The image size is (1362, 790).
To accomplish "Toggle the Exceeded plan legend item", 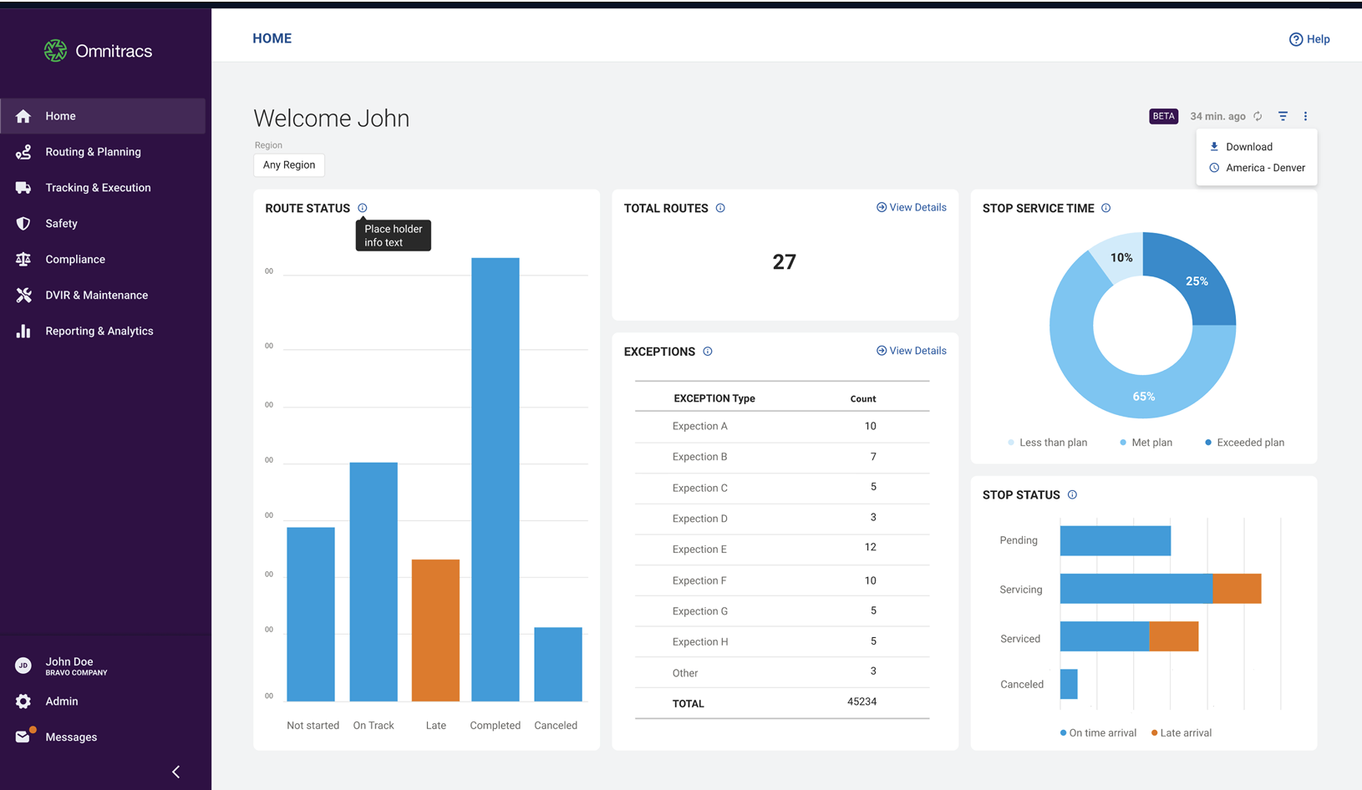I will click(x=1245, y=443).
